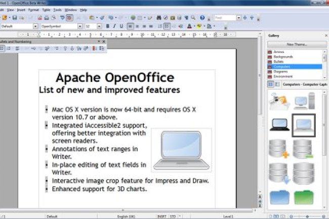Viewport: 329px width, 219px height.
Task: Select the black laptop thumbnail in Gallery
Action: tap(279, 125)
